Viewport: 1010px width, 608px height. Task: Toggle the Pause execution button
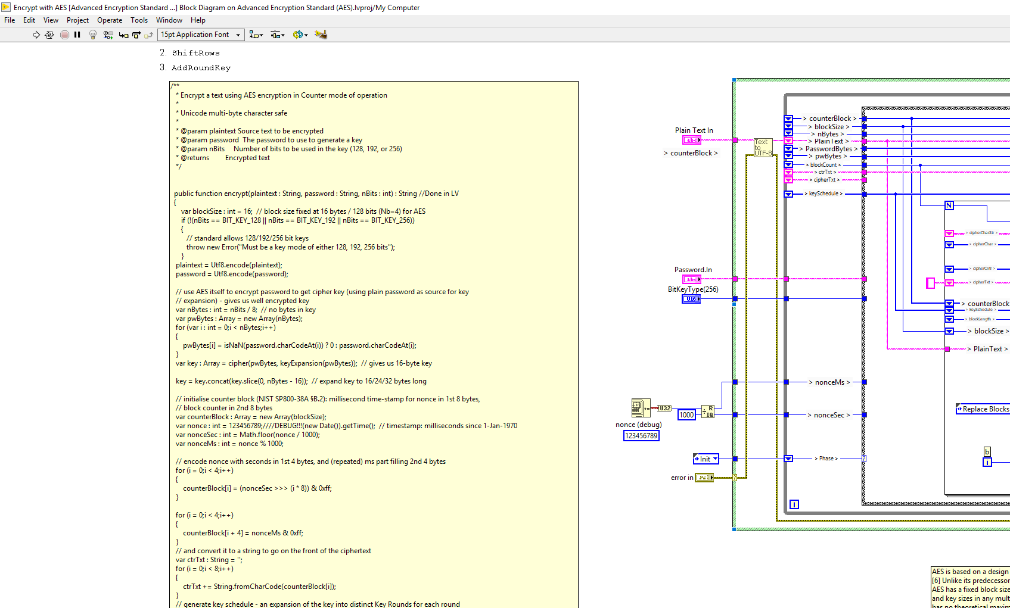(77, 35)
